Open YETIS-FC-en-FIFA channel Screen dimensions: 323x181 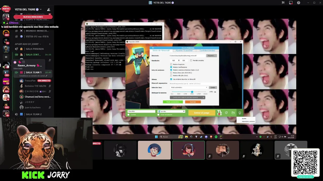(34, 36)
